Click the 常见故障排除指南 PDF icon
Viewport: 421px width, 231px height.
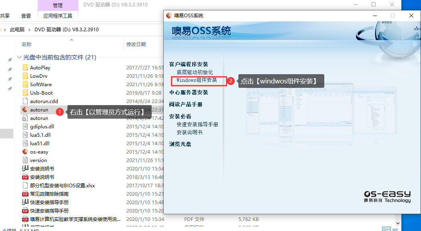25,194
